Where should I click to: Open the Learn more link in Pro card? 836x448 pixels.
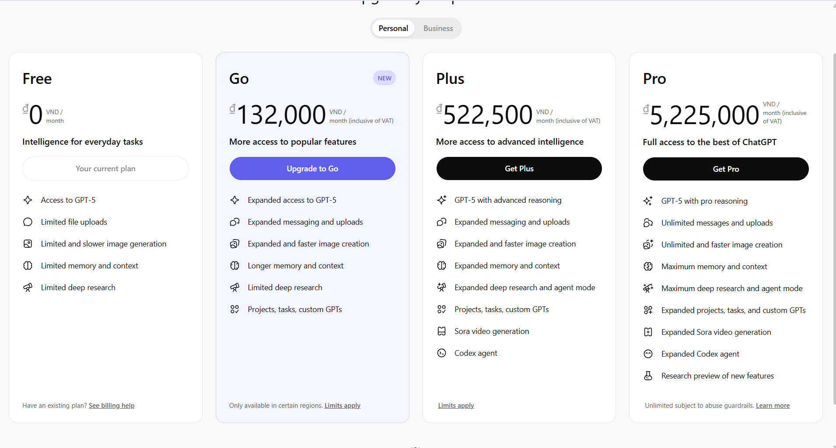(x=773, y=406)
